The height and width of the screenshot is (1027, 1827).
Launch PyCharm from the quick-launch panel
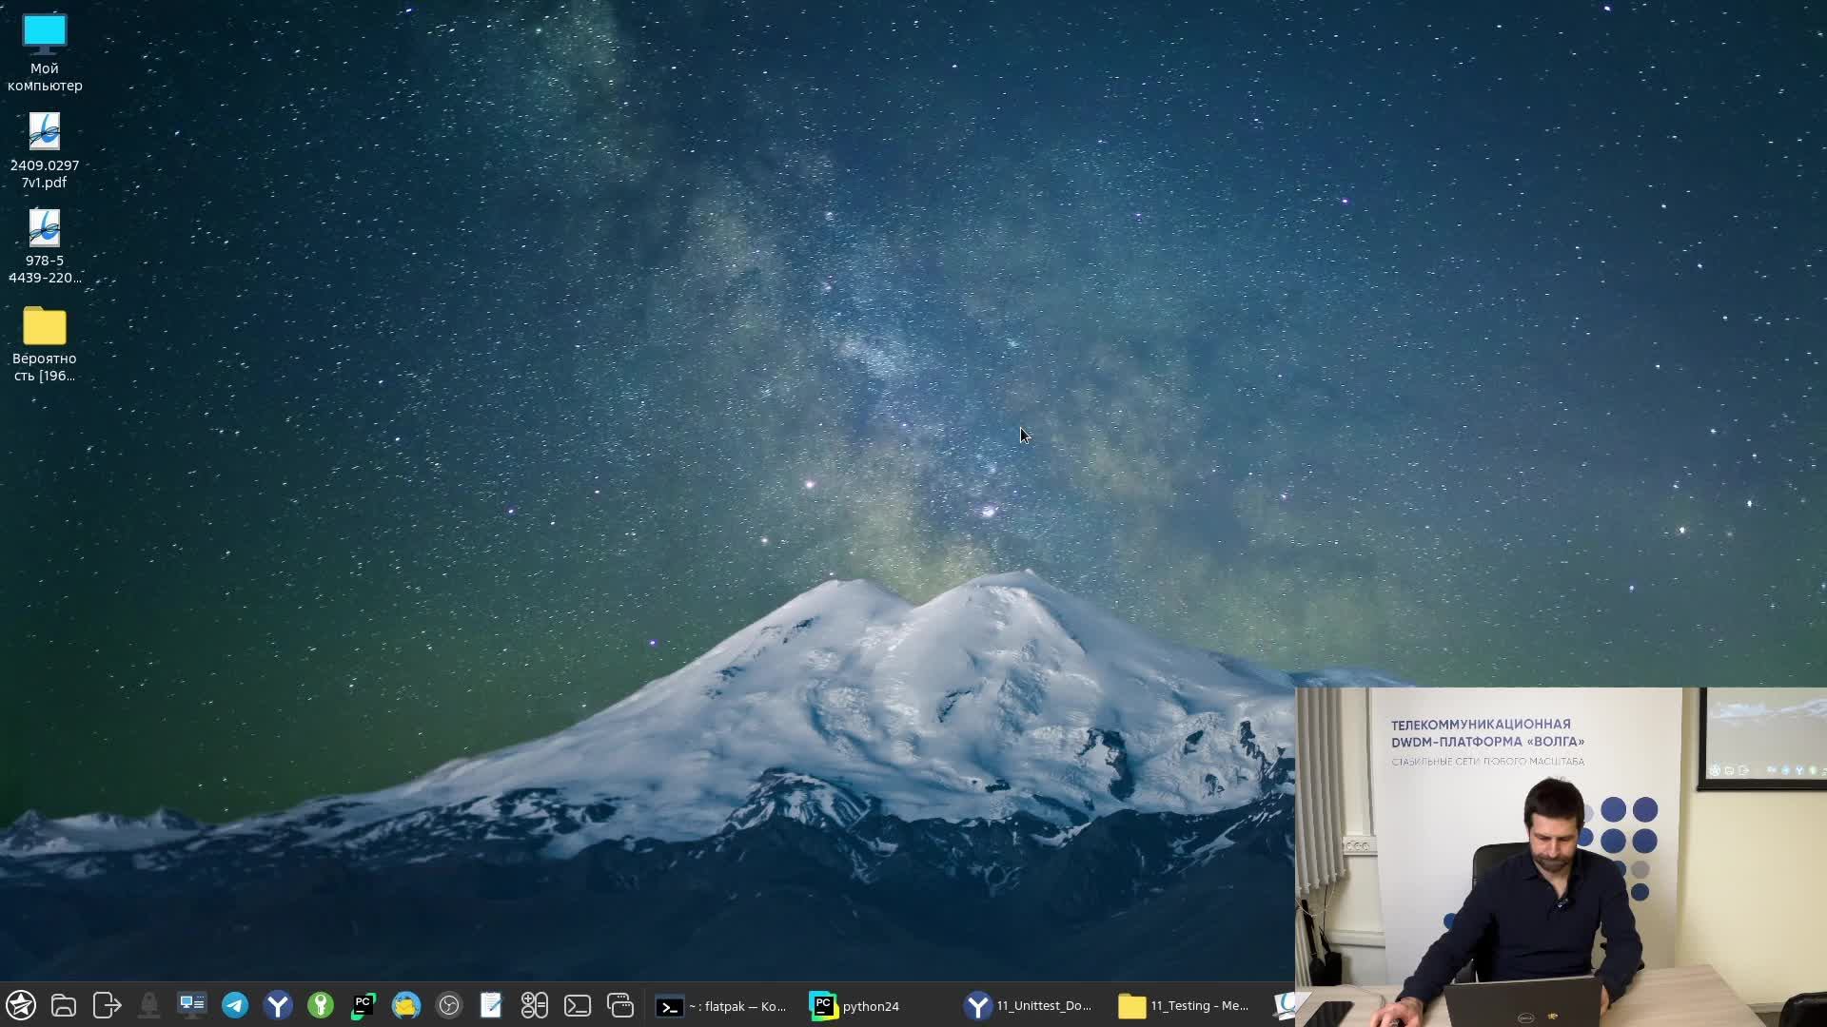click(x=363, y=1005)
